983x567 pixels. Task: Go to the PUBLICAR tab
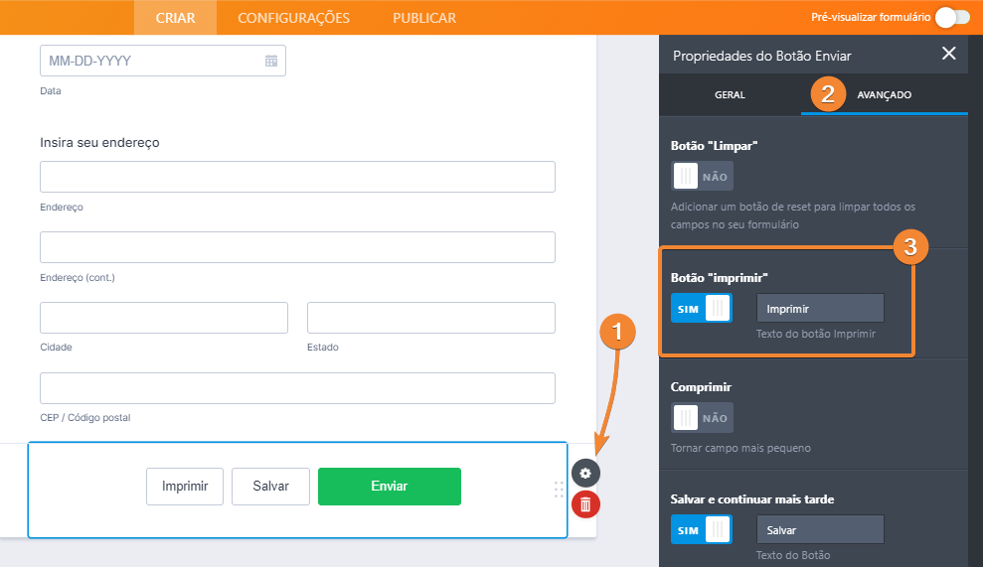tap(424, 18)
